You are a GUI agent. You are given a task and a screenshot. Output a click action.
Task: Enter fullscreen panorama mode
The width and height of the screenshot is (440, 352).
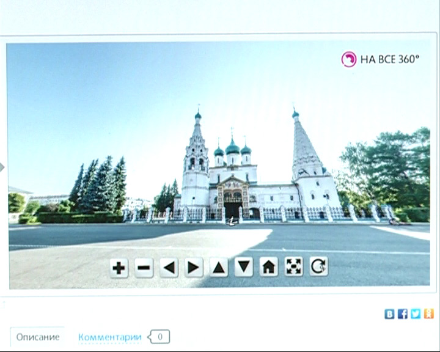pyautogui.click(x=293, y=266)
